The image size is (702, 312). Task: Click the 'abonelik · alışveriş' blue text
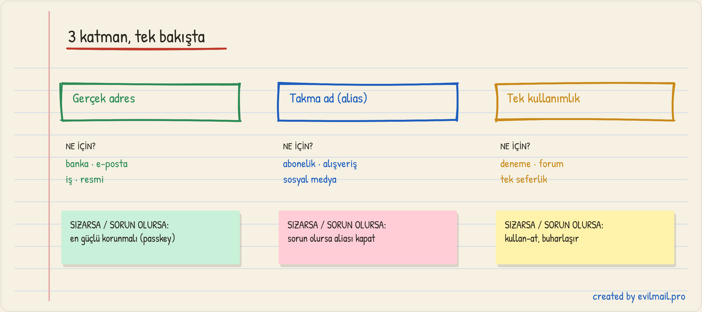320,164
